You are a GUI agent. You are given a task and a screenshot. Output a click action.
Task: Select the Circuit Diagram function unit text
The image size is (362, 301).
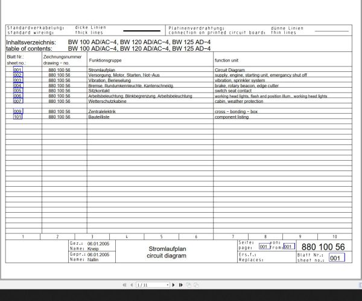click(230, 70)
